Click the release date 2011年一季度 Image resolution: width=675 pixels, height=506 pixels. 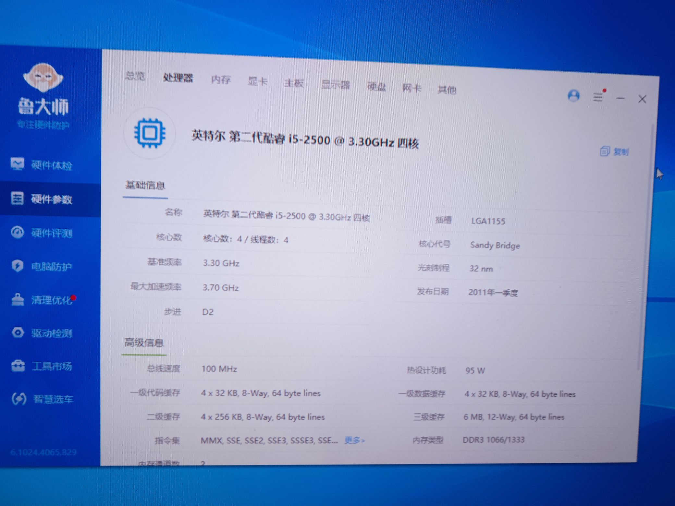493,293
